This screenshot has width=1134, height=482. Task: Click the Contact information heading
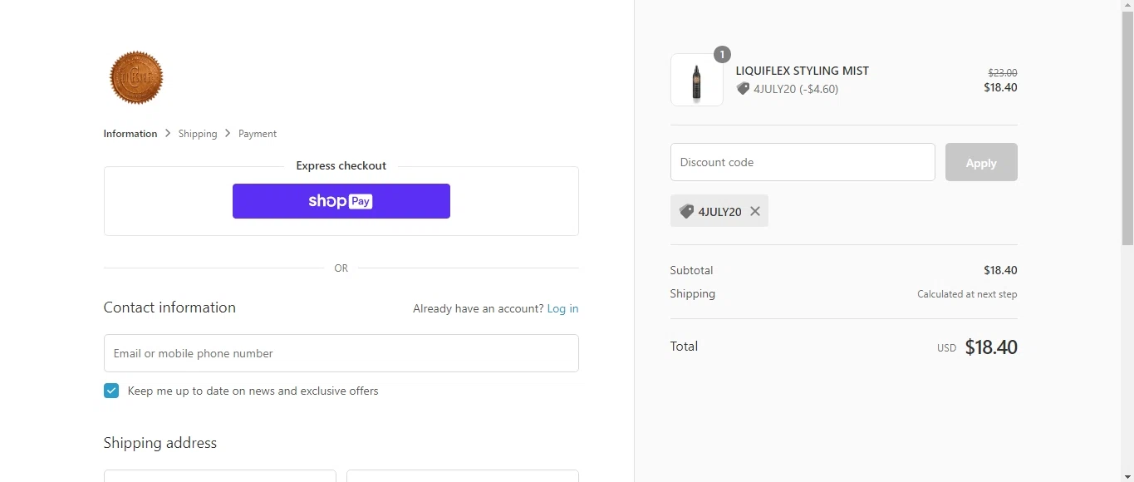[169, 307]
